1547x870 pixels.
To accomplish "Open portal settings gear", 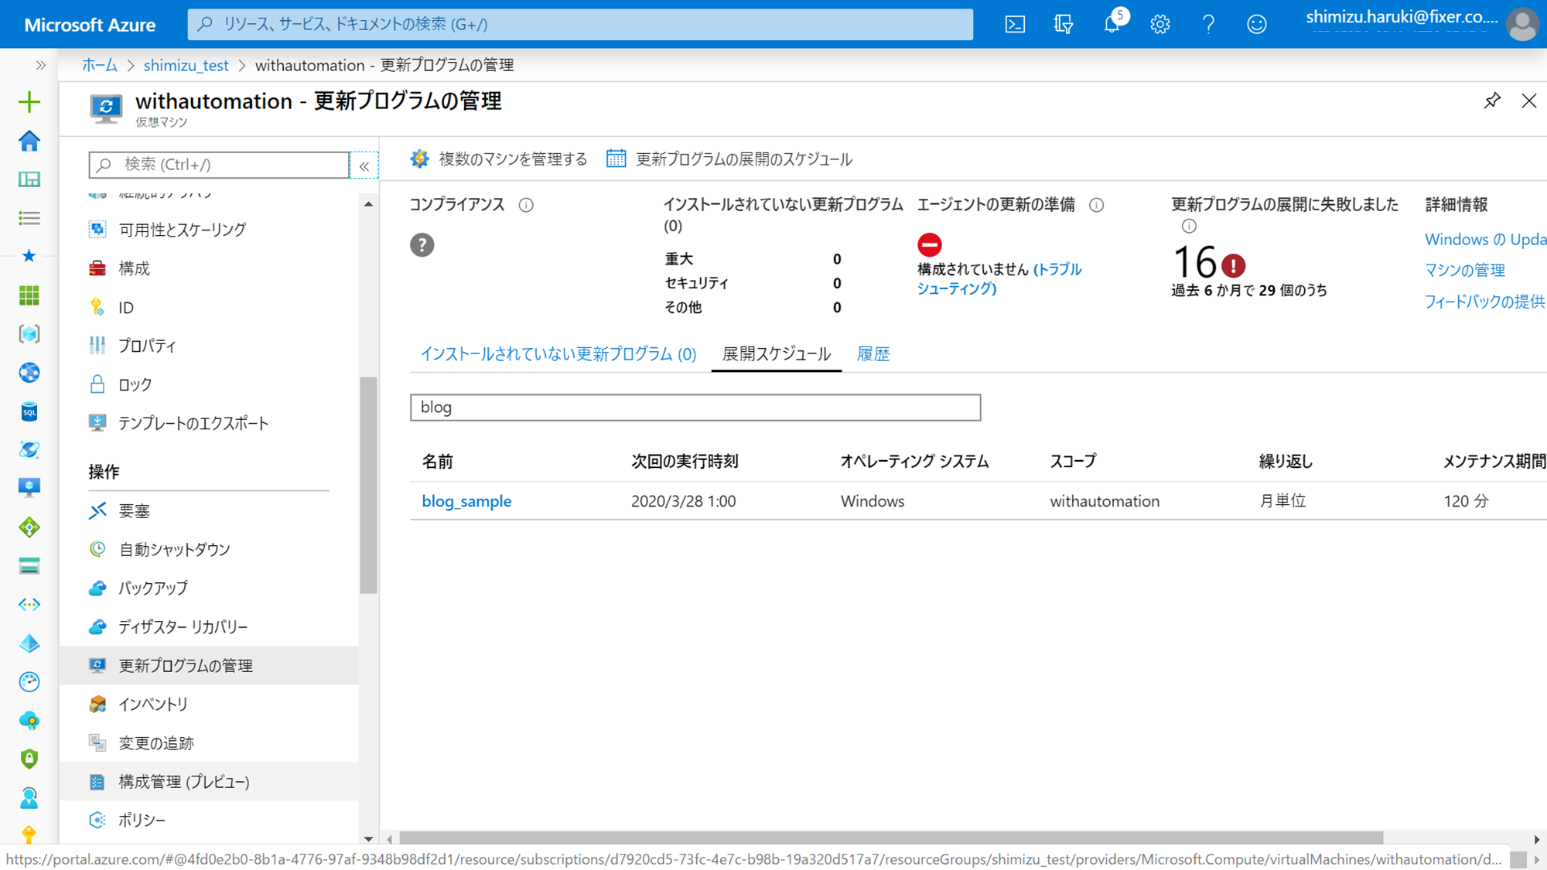I will pyautogui.click(x=1159, y=24).
